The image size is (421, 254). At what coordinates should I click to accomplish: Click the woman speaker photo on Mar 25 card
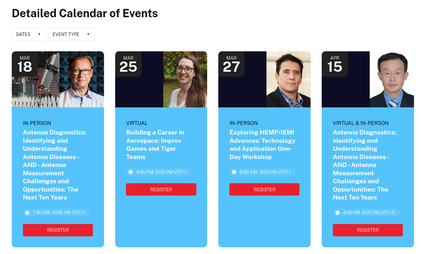coord(185,79)
